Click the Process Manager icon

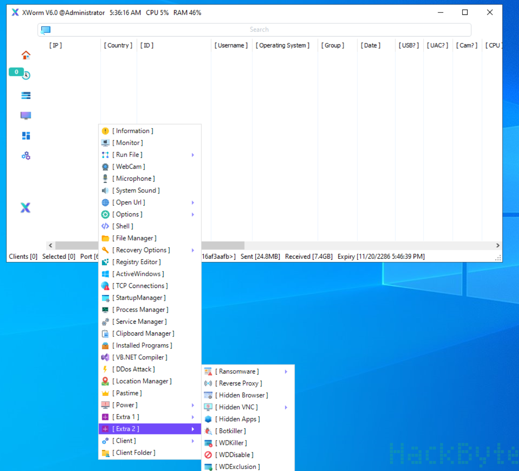(x=105, y=310)
